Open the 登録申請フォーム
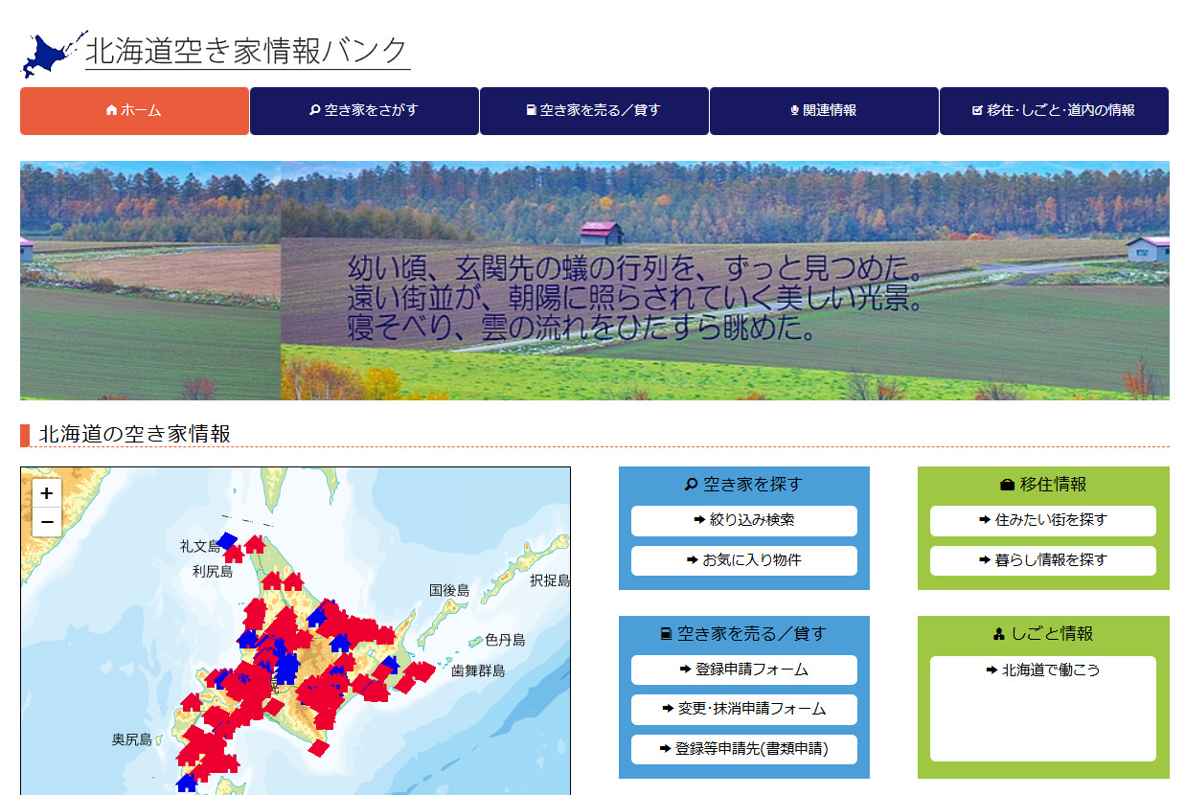 tap(743, 670)
